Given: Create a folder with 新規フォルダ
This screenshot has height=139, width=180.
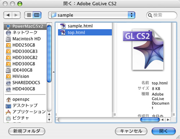Looking at the screenshot, I should coord(27,131).
